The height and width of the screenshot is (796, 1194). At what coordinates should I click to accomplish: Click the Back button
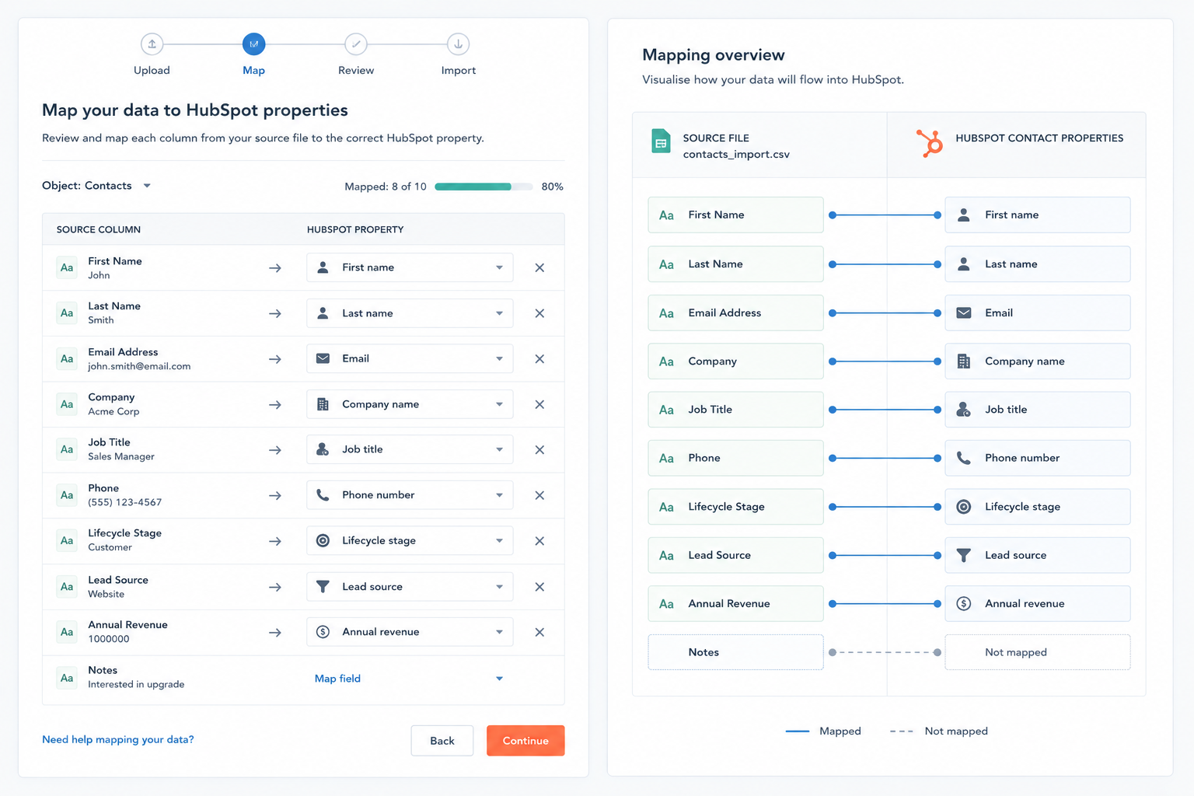pyautogui.click(x=442, y=741)
